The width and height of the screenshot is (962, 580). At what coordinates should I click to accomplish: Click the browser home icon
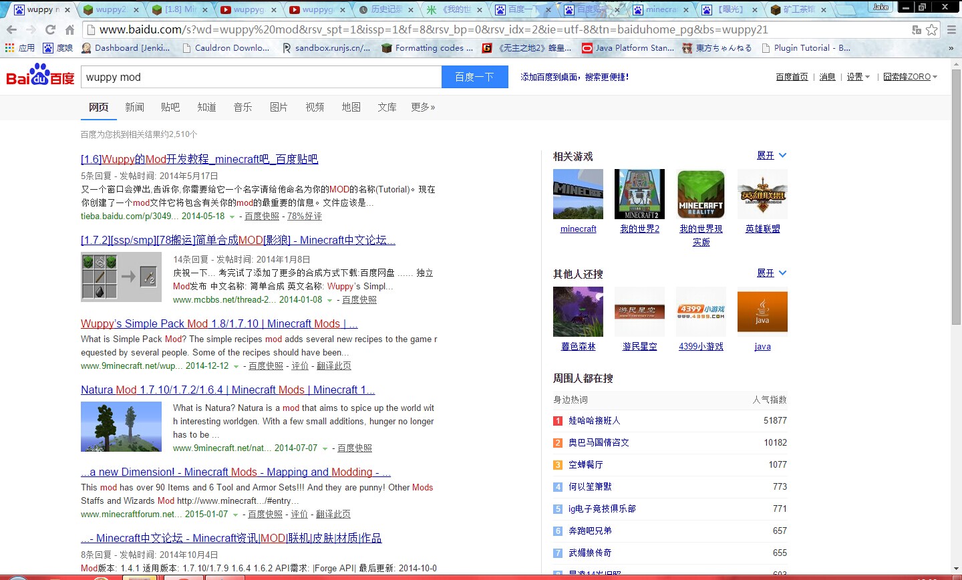[69, 30]
